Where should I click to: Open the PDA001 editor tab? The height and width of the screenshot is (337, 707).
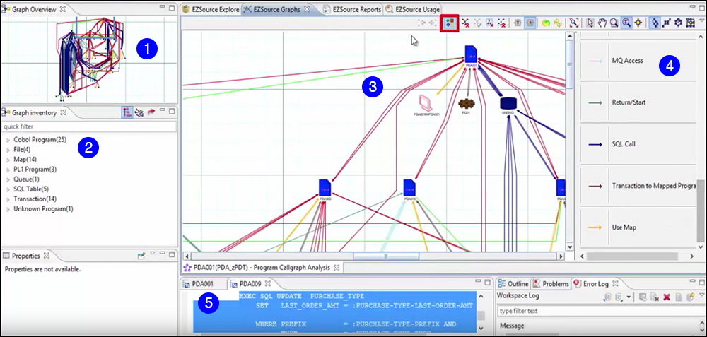[197, 284]
